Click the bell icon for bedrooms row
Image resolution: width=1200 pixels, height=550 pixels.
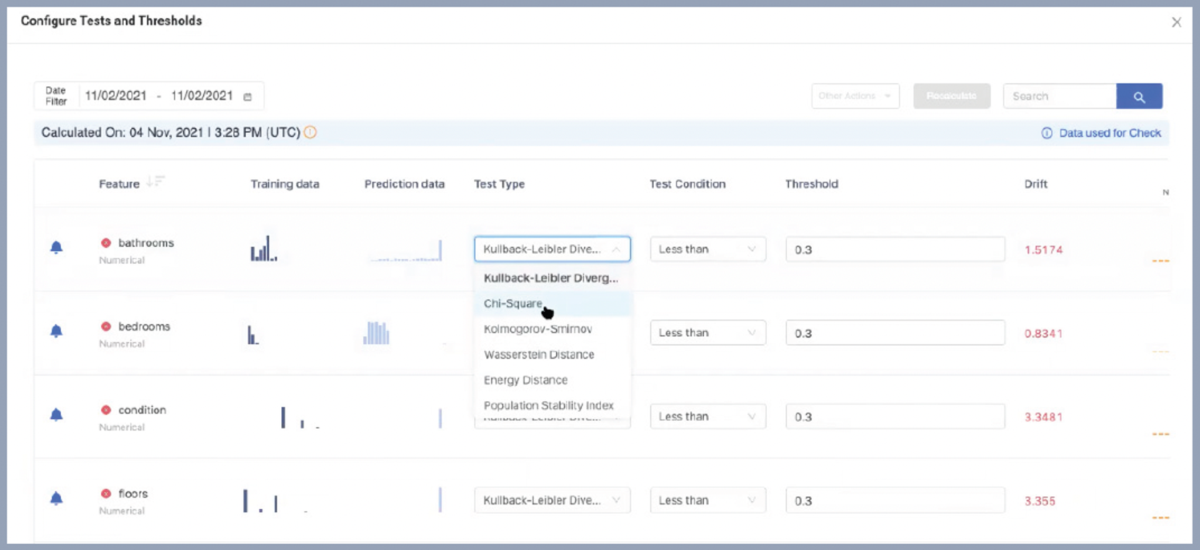tap(56, 331)
